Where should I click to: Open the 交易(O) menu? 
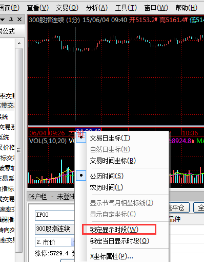(x=67, y=8)
